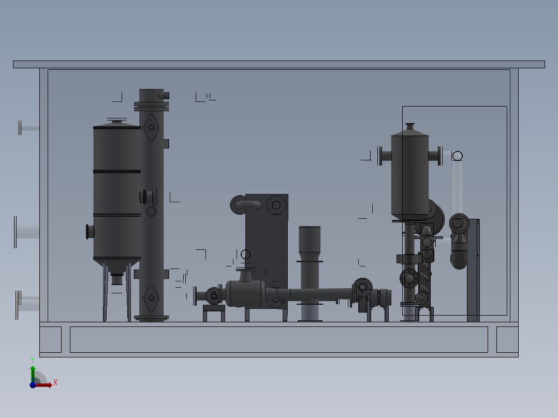The width and height of the screenshot is (558, 418).
Task: Select the large middle flanged pipe on left wall
Action: pos(27,232)
